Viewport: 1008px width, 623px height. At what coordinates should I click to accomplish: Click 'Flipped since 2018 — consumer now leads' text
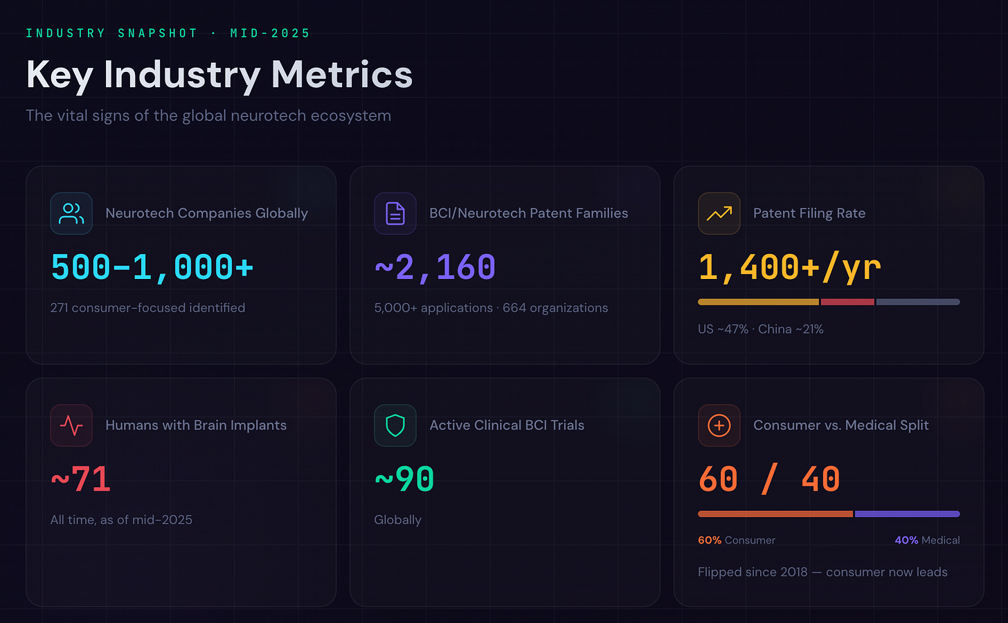point(822,572)
